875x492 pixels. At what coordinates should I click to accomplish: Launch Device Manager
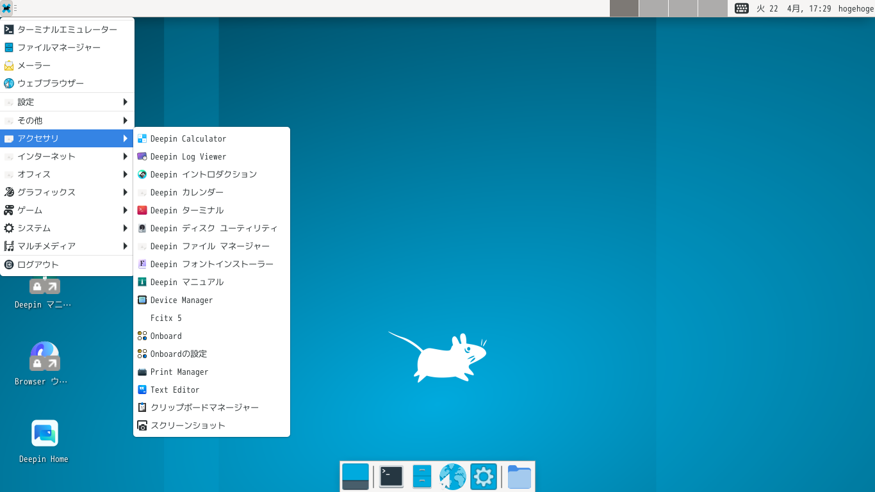[211, 300]
